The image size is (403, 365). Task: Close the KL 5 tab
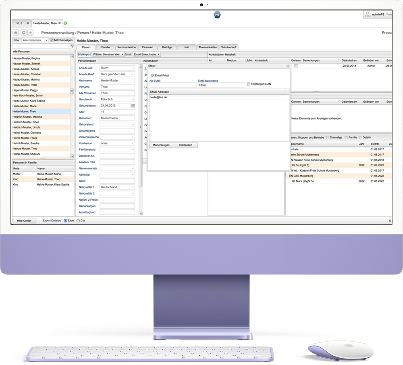click(27, 23)
